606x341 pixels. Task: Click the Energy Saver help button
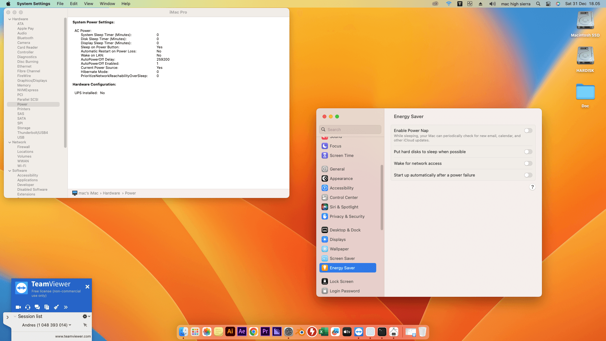point(532,187)
